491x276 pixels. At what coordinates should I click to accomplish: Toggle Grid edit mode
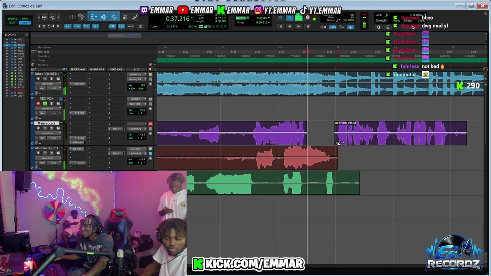pos(25,23)
